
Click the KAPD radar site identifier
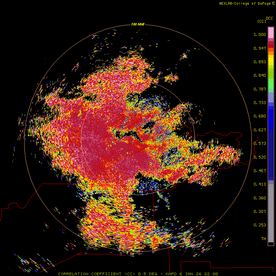[171, 274]
